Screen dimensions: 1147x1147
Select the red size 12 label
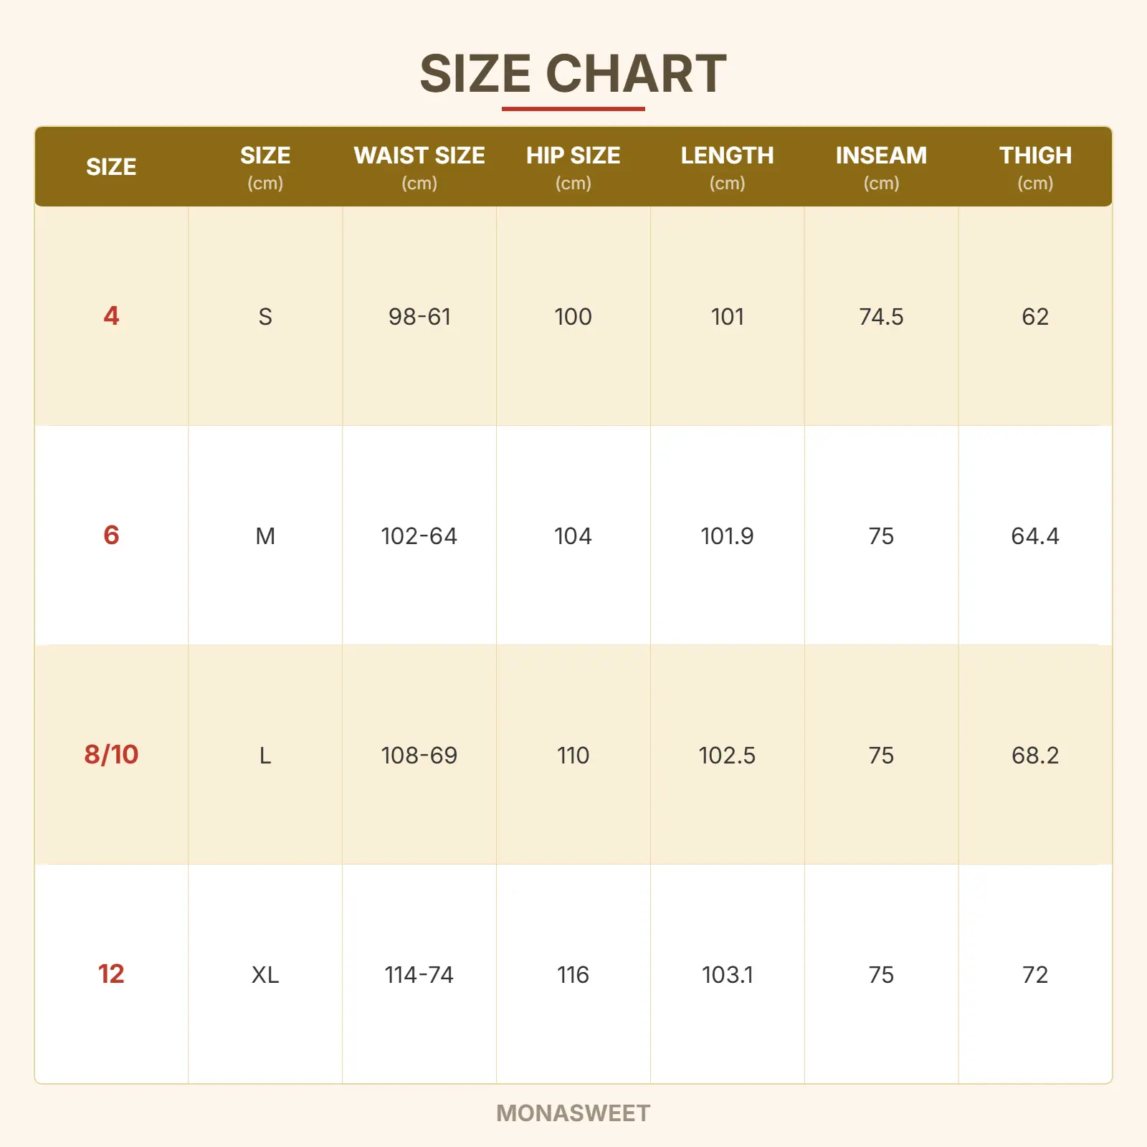[111, 974]
